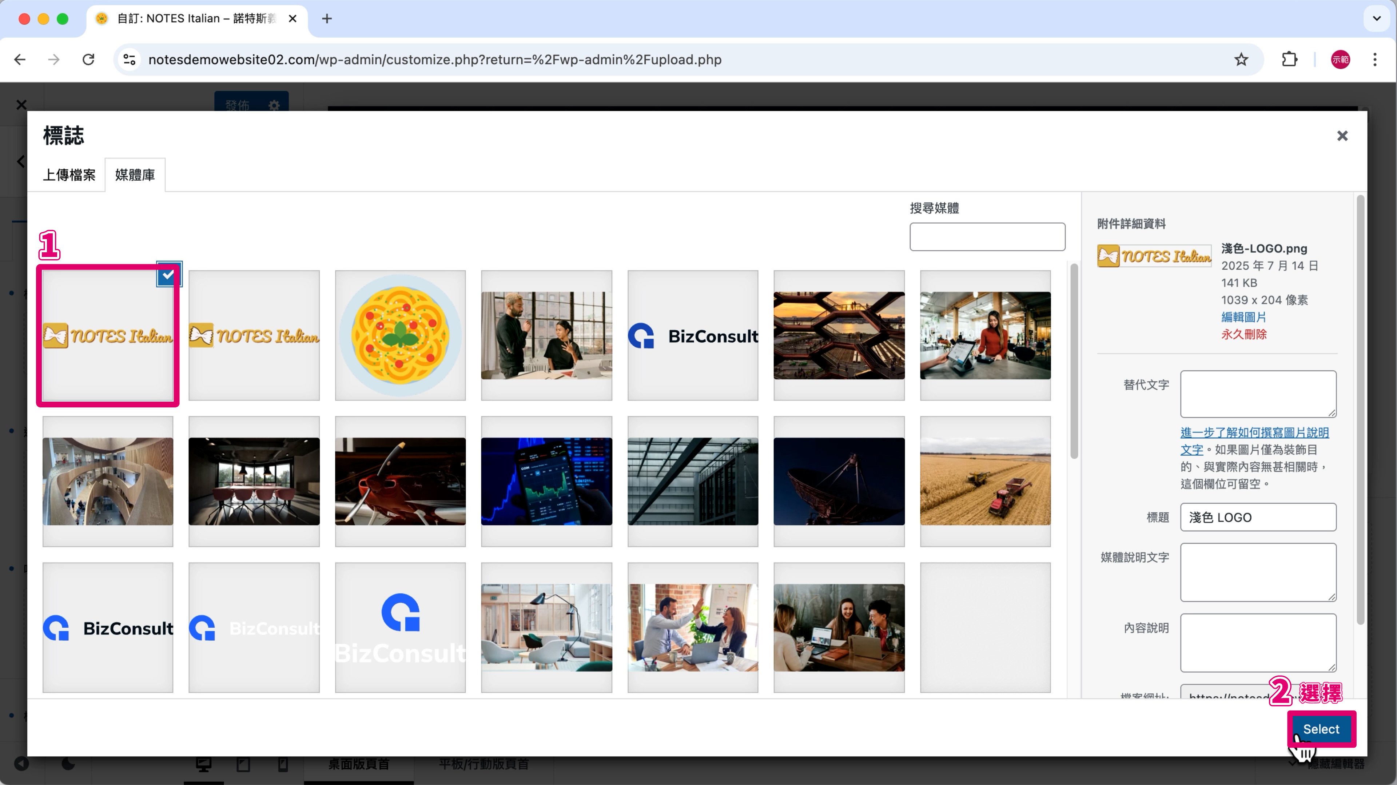Image resolution: width=1397 pixels, height=785 pixels.
Task: Go back to previous page
Action: click(20, 60)
